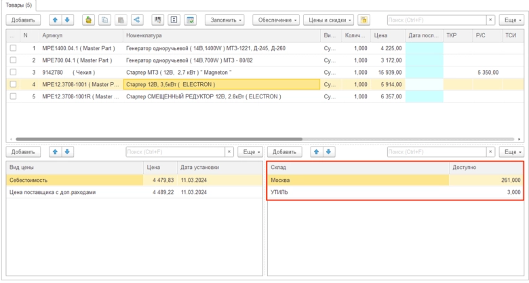This screenshot has height=283, width=529.
Task: Click yellow icon right of Цены и скидки
Action: click(364, 20)
